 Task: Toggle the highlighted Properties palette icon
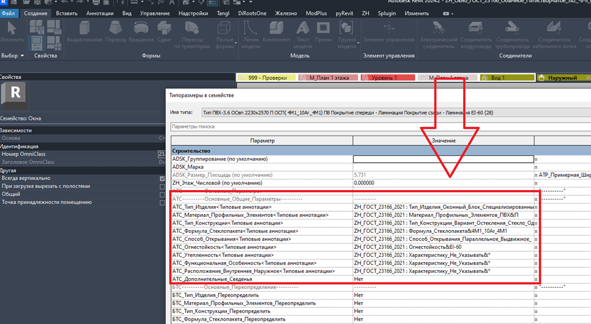[37, 43]
